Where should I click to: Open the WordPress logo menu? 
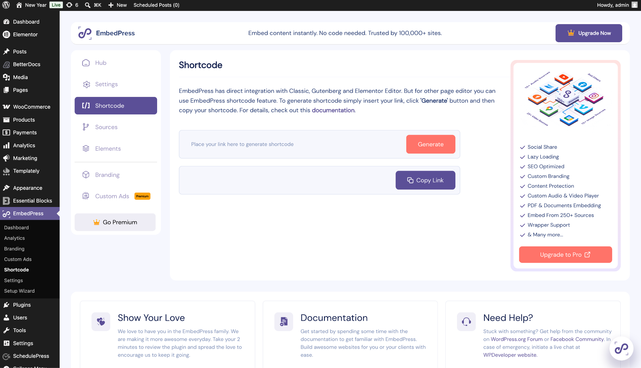(6, 5)
